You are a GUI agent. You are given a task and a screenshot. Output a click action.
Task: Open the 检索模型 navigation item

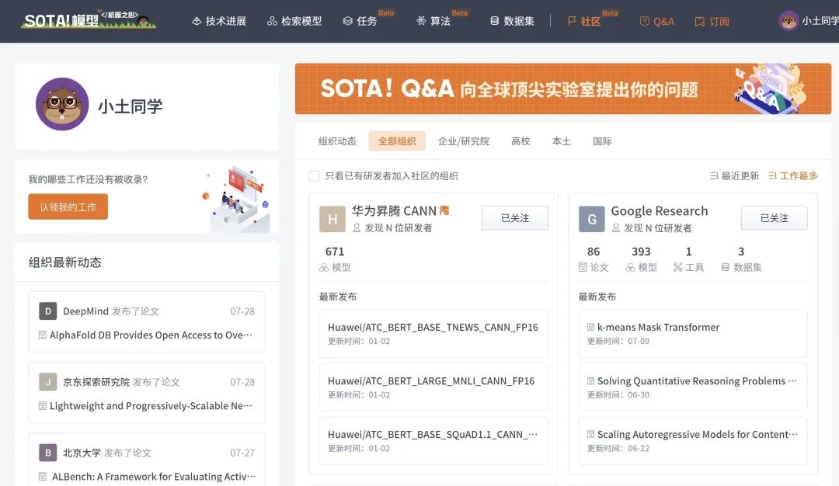[x=294, y=21]
